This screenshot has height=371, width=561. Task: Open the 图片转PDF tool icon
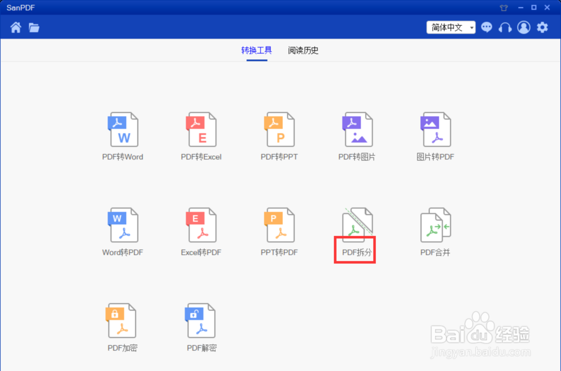[435, 129]
